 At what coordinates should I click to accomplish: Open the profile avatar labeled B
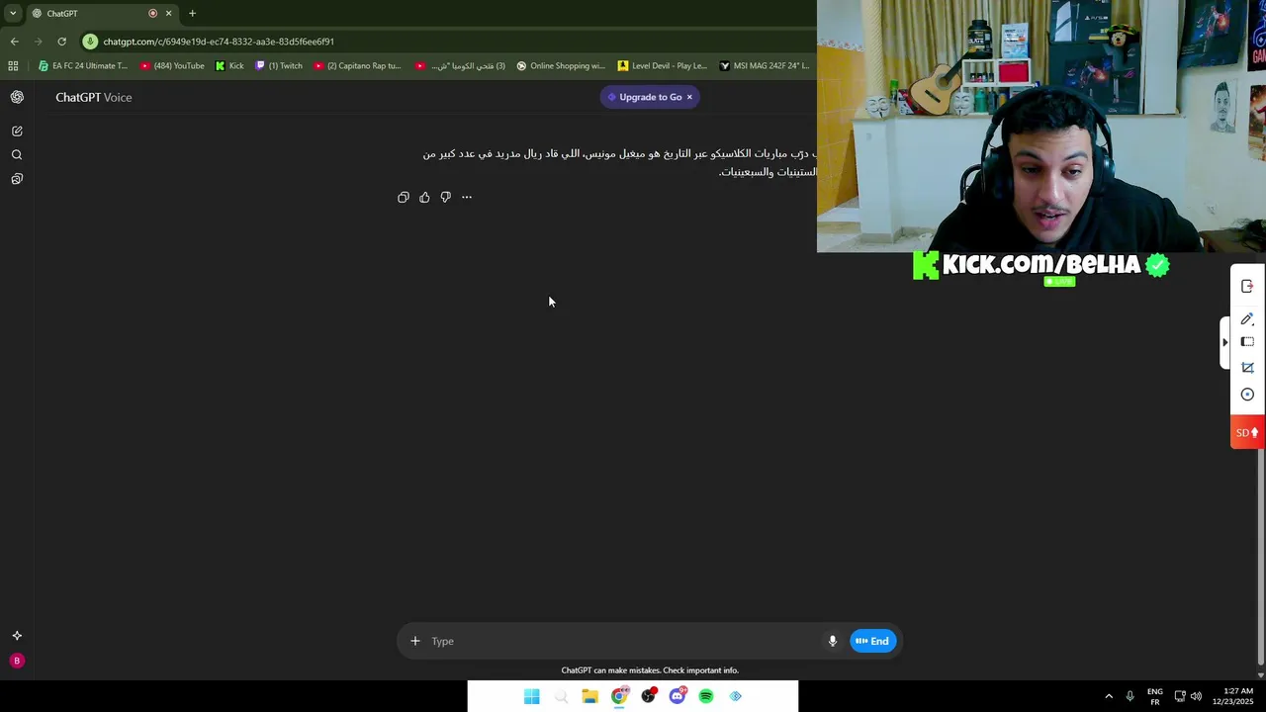[16, 661]
